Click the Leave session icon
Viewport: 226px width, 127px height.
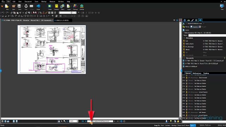pyautogui.click(x=184, y=30)
